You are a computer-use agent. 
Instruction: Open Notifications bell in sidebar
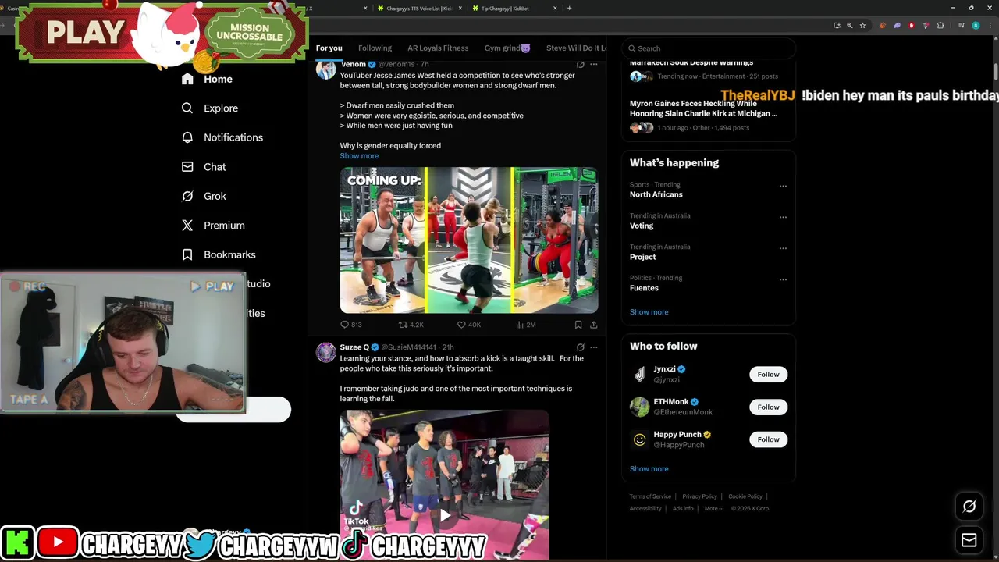[x=187, y=137]
